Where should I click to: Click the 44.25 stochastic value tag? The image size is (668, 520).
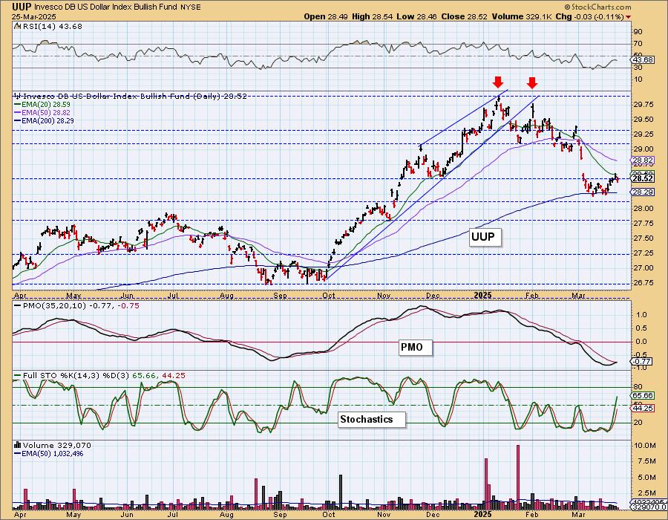click(x=643, y=409)
